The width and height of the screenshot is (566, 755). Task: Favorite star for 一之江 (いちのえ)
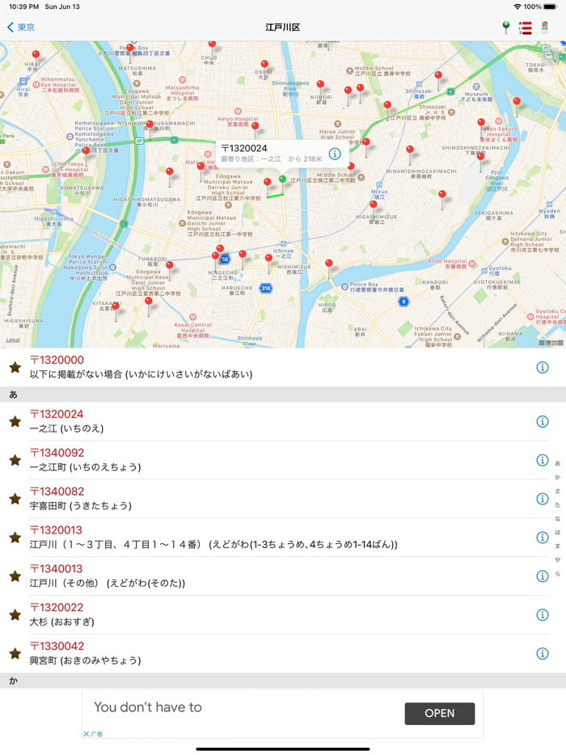15,421
